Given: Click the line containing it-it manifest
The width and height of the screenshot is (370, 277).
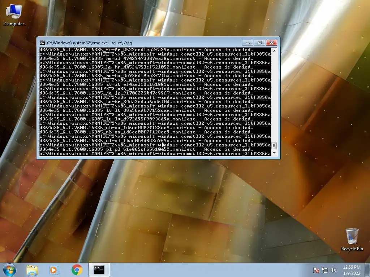Looking at the screenshot, I should click(x=146, y=84).
